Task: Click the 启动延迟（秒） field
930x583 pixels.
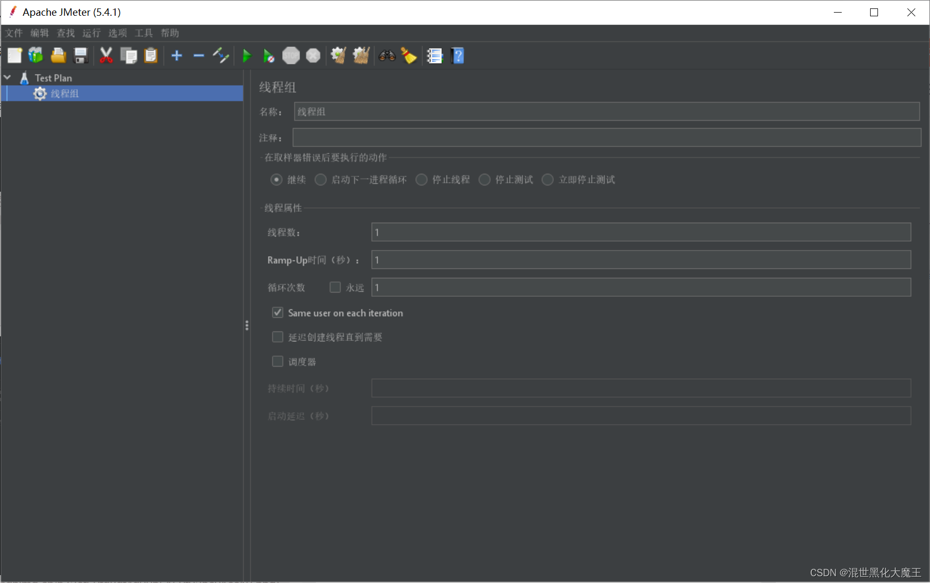Action: coord(641,415)
